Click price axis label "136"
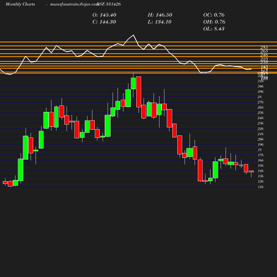277x277 pixels. (260, 176)
